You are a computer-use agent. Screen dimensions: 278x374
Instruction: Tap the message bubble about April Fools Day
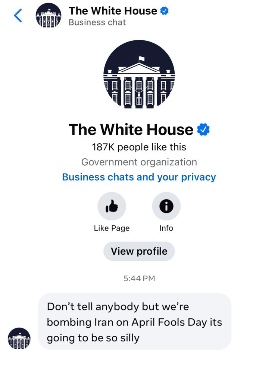(x=134, y=322)
